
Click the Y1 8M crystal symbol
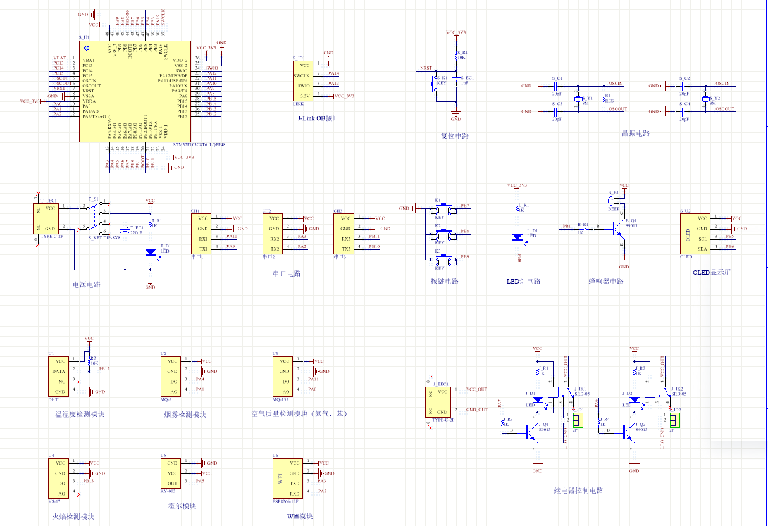578,100
